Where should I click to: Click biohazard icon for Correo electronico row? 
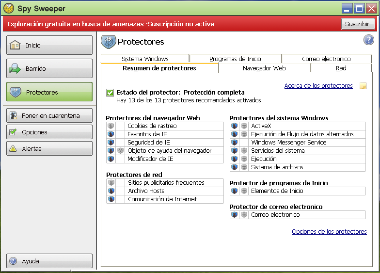(x=244, y=214)
